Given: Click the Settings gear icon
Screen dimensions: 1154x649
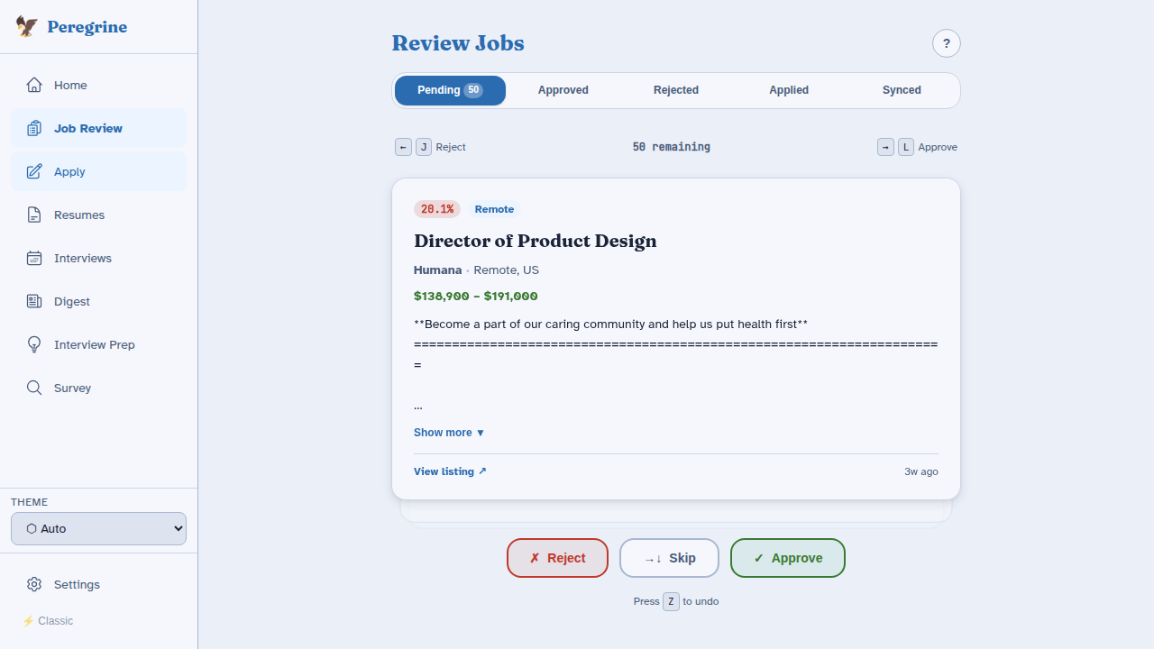Looking at the screenshot, I should [34, 584].
